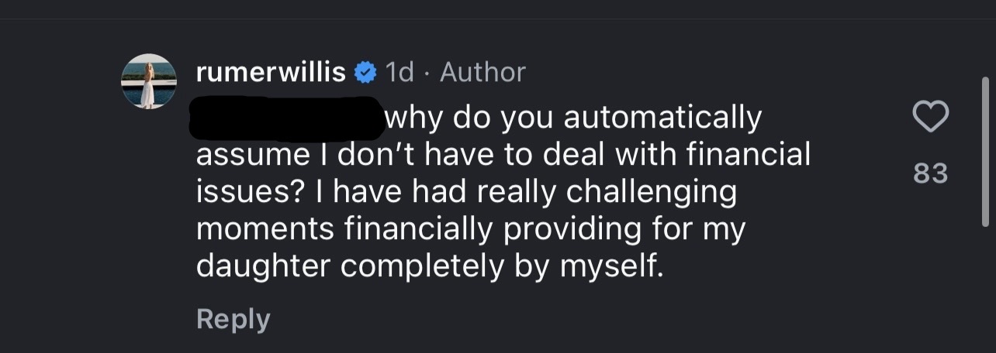Open the rumerwillis username link

point(271,73)
